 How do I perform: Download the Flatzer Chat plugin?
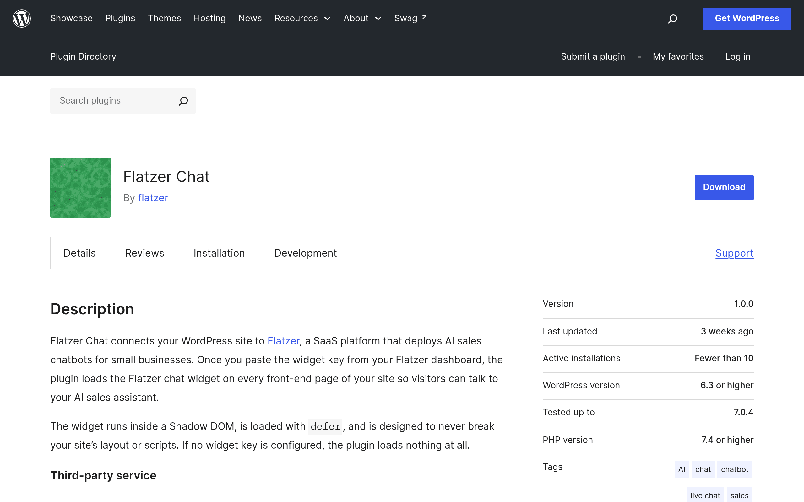click(x=724, y=188)
